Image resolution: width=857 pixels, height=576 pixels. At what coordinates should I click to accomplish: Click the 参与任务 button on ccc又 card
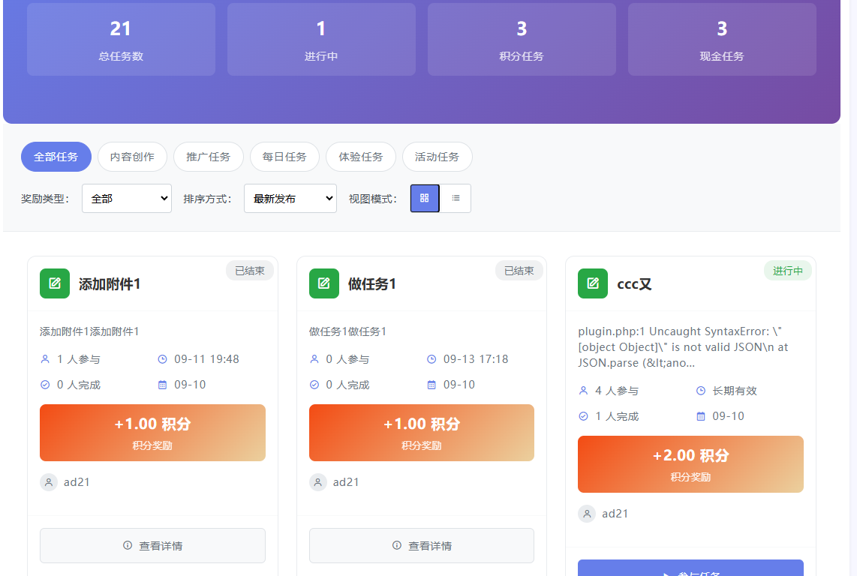(690, 570)
